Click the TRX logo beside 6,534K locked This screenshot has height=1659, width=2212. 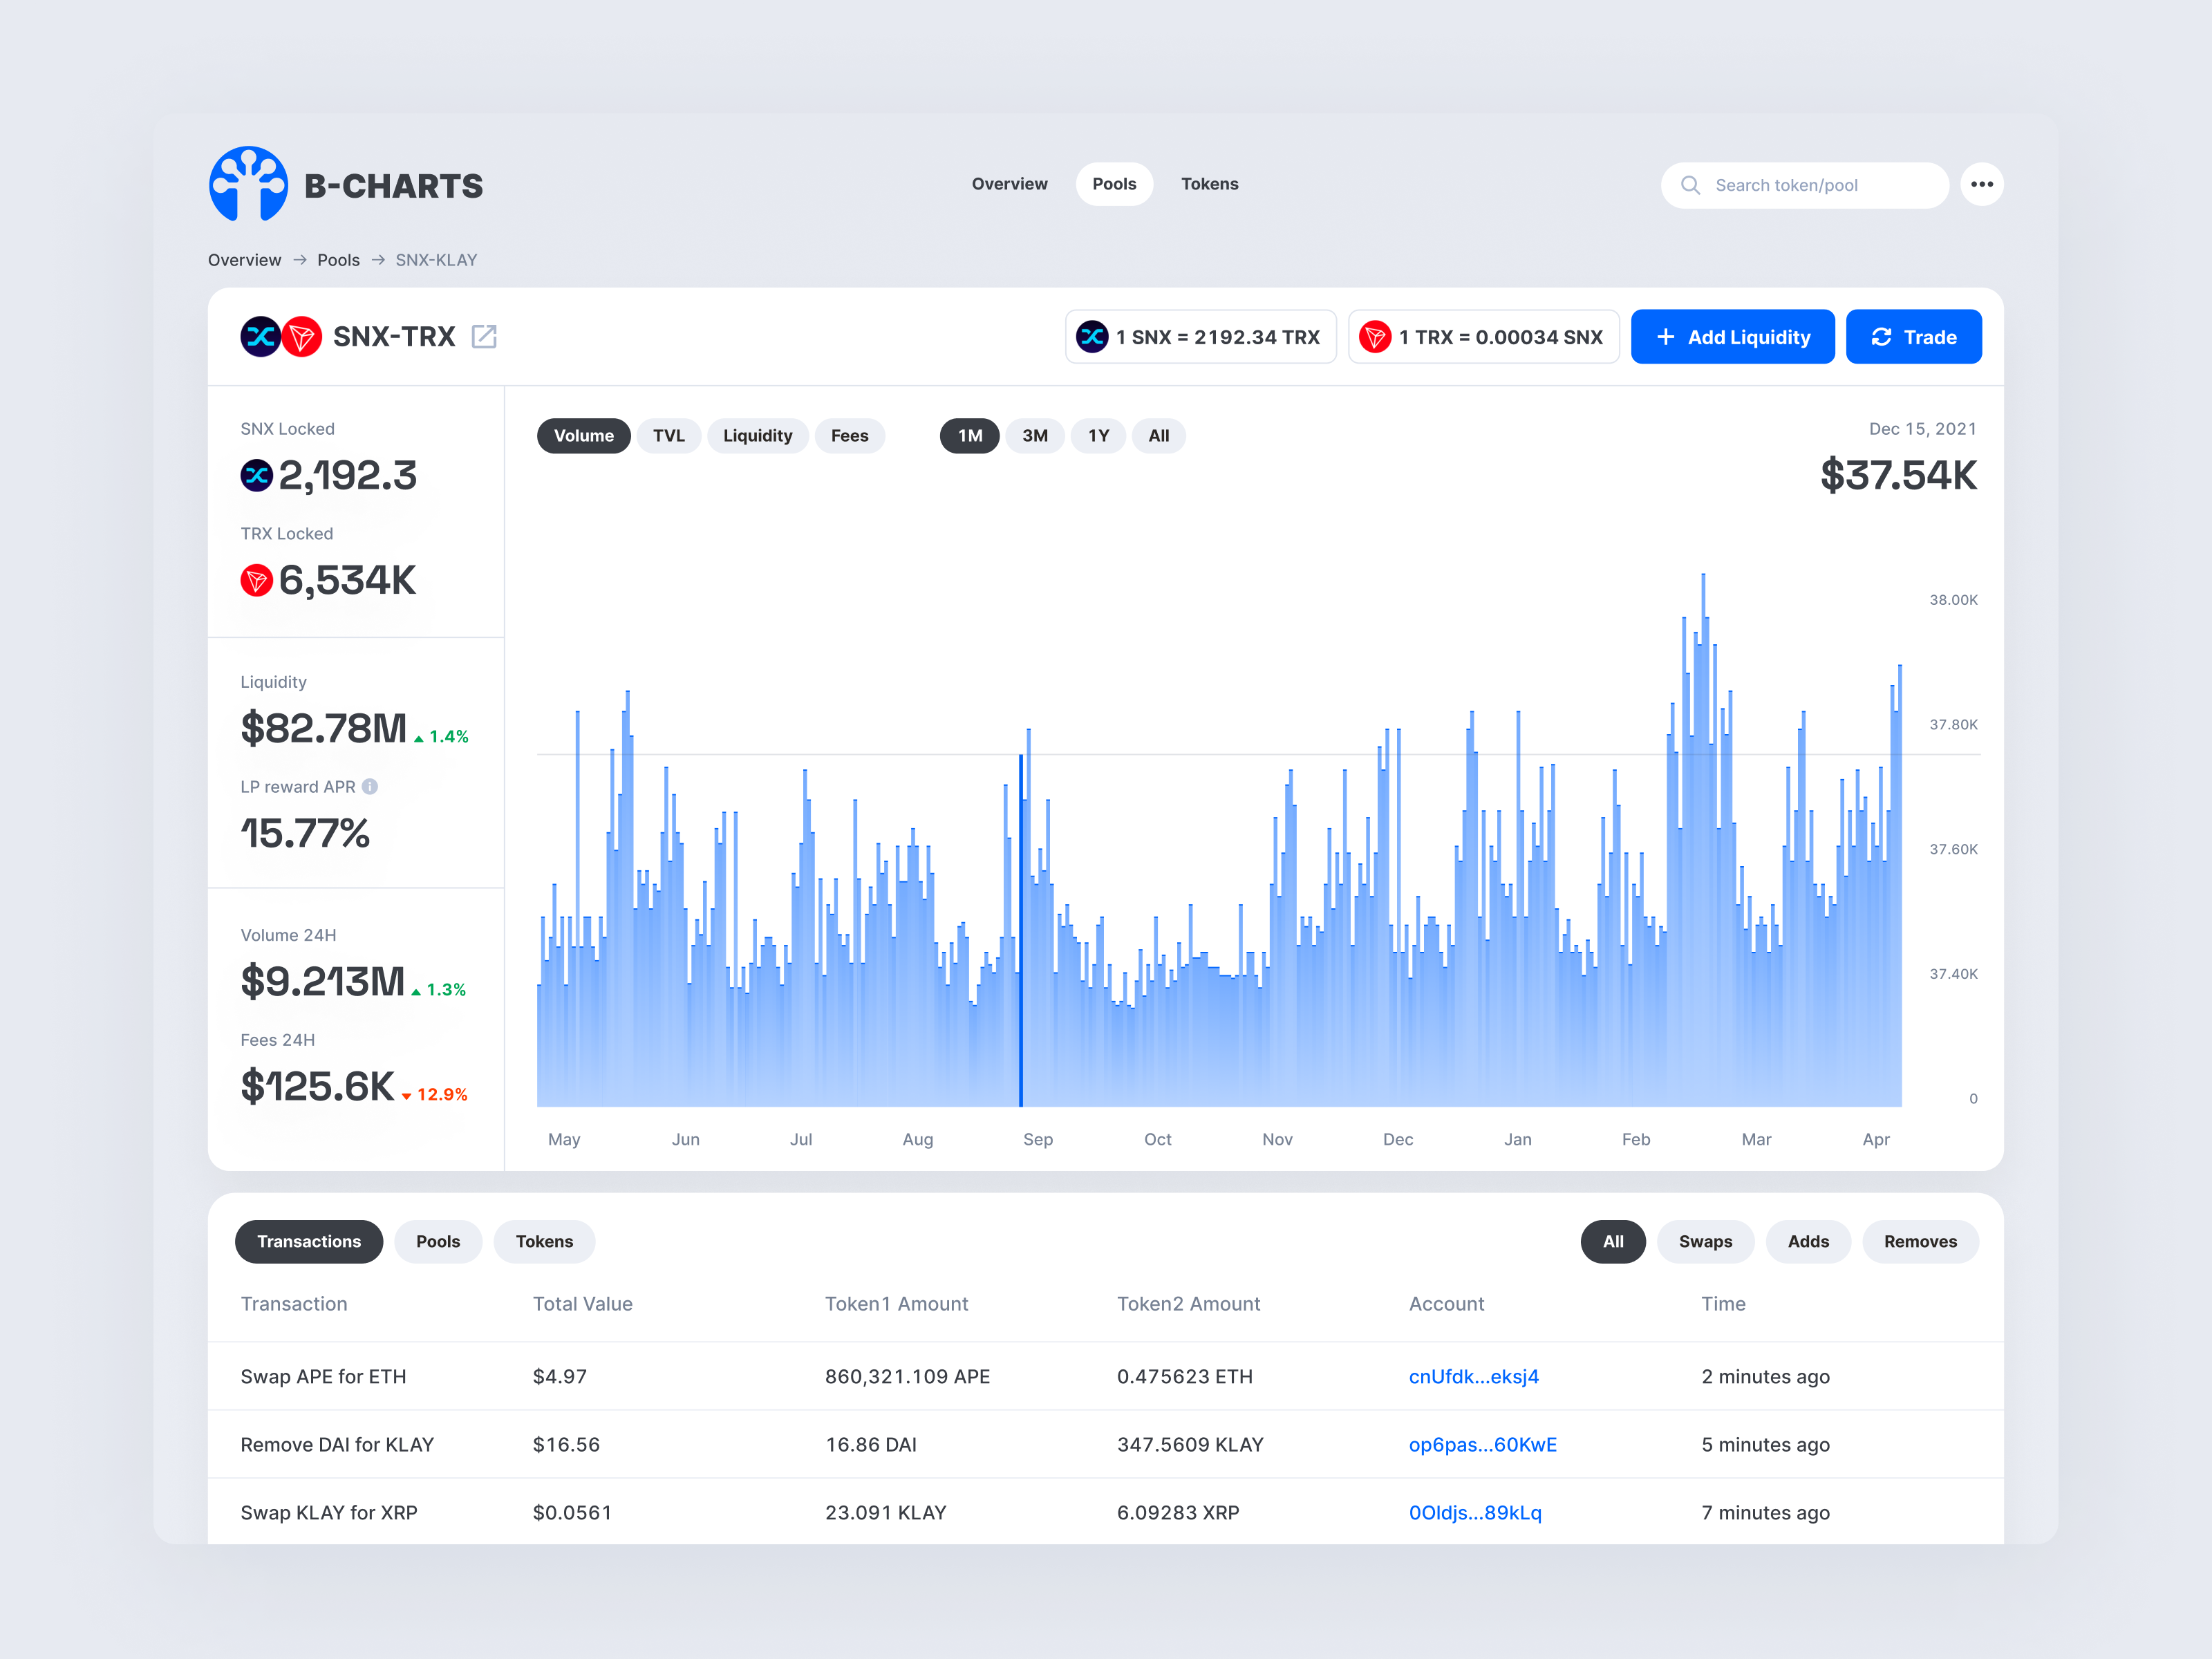(257, 580)
